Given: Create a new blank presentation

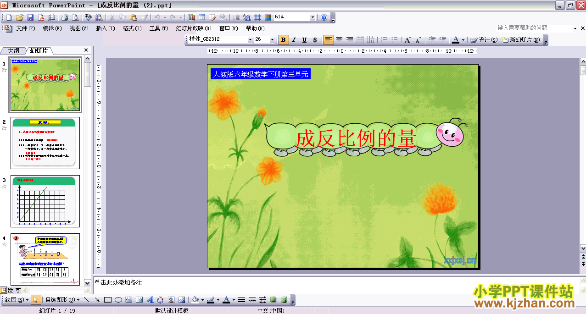Looking at the screenshot, I should (x=9, y=17).
